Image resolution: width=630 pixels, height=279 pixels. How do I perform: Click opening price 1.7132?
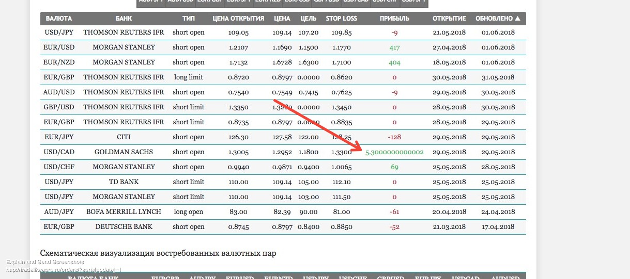pos(238,62)
